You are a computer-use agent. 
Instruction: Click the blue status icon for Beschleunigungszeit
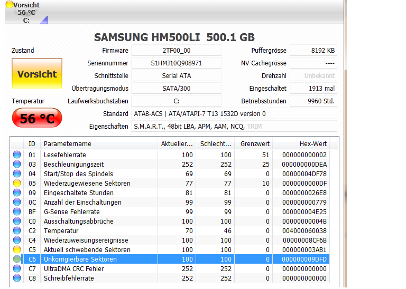click(x=17, y=164)
